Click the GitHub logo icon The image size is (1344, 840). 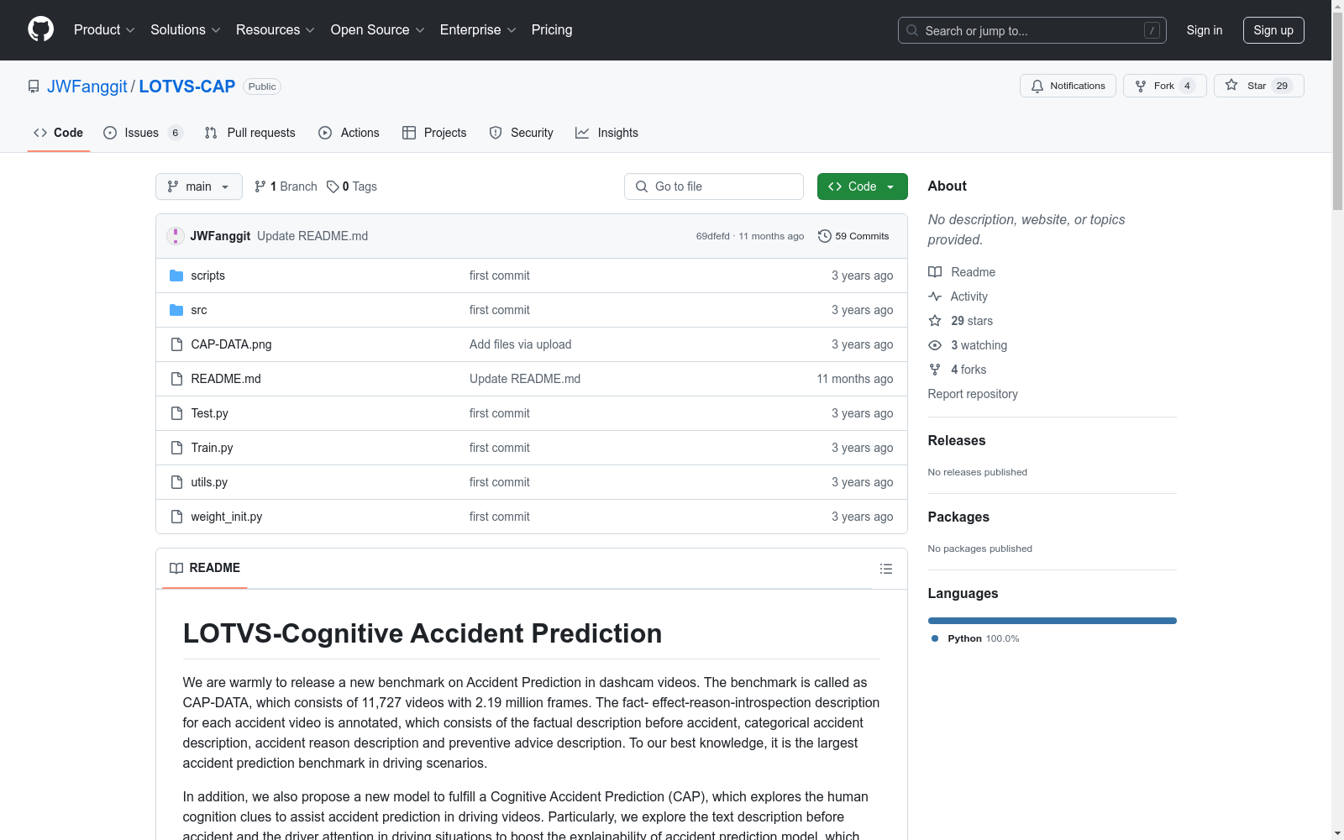click(x=40, y=29)
